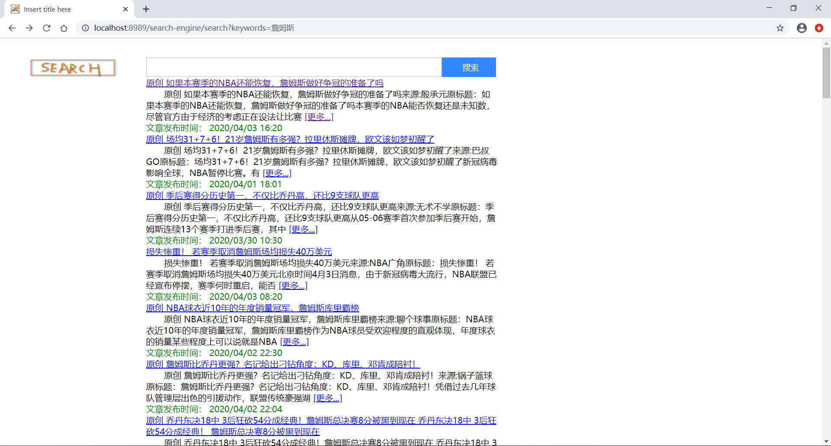Click [更多...] after '赛季何时重启,能否'

pos(293,286)
